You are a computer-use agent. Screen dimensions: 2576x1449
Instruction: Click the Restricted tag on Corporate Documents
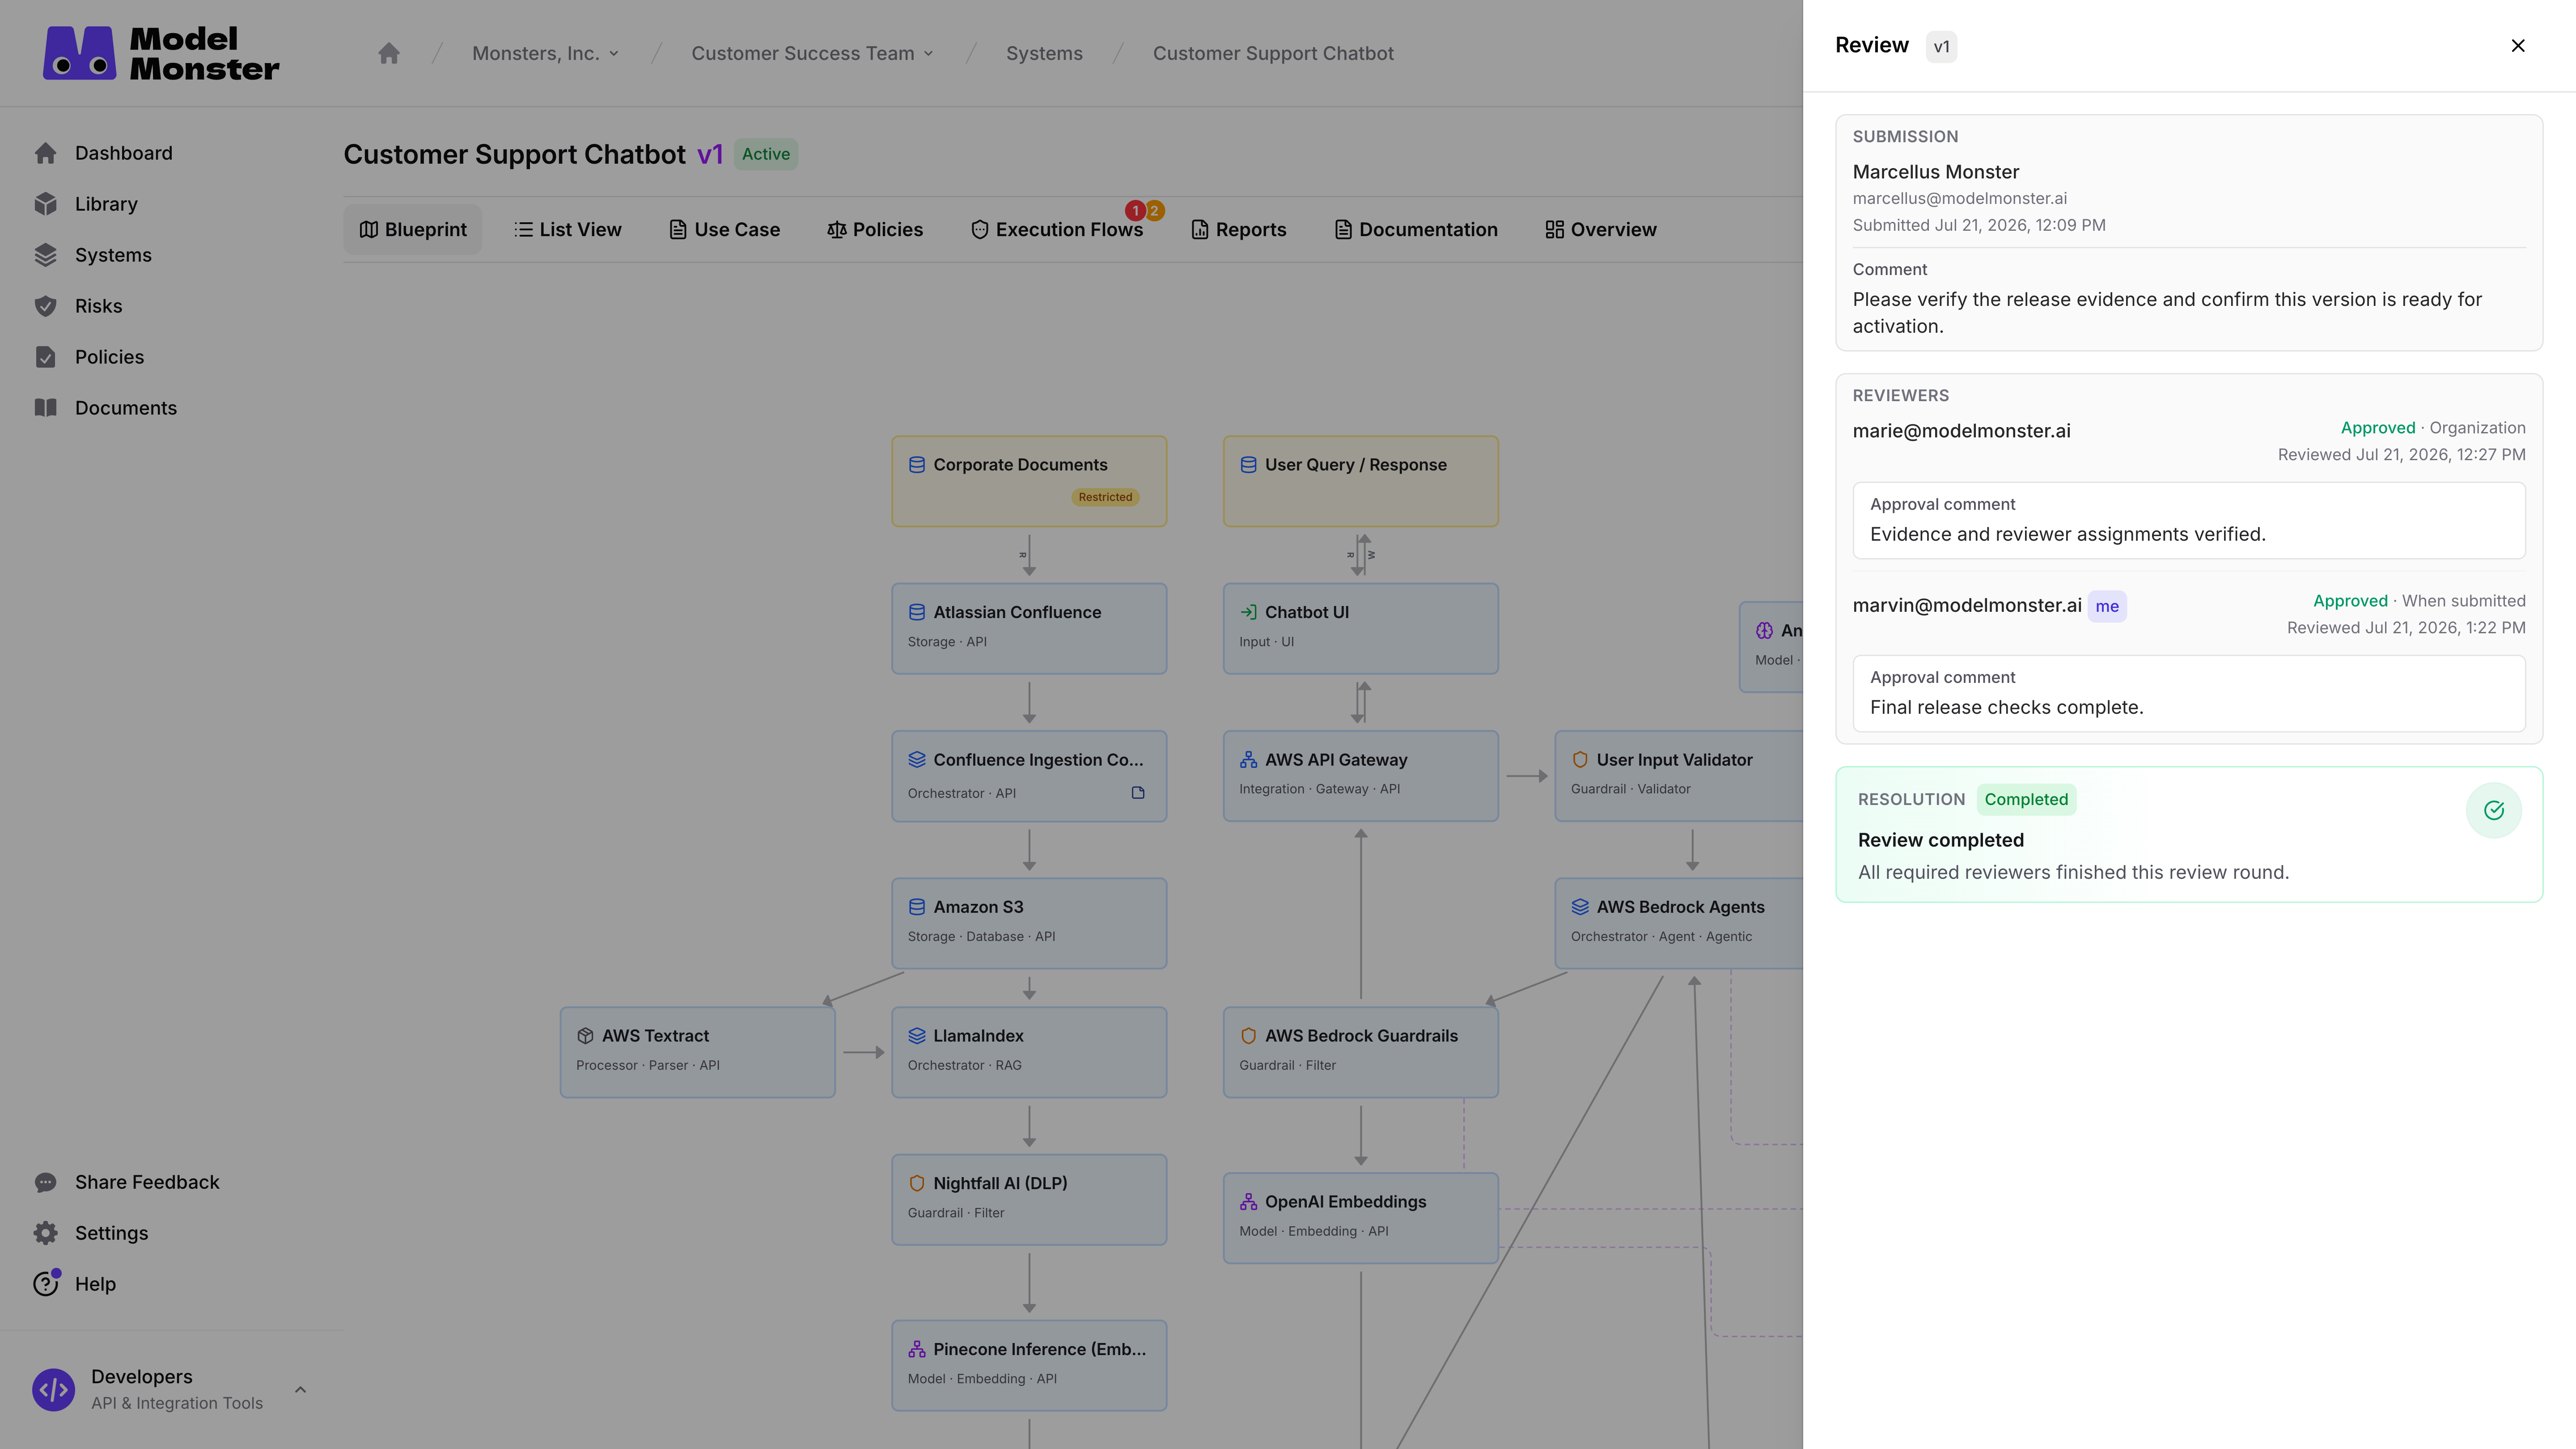click(x=1105, y=497)
